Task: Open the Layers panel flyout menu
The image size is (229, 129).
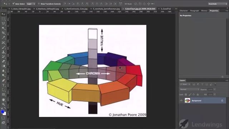Action: tap(226, 80)
